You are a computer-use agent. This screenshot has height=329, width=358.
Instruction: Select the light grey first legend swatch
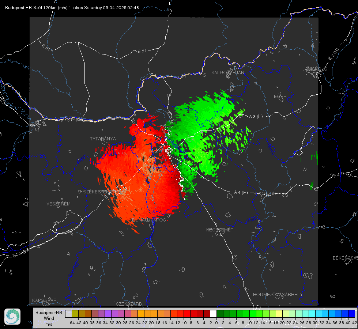pyautogui.click(x=68, y=314)
